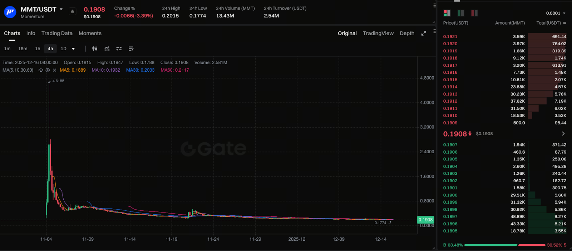The image size is (572, 251).
Task: Select the 0.1900 bid price row
Action: (x=504, y=195)
